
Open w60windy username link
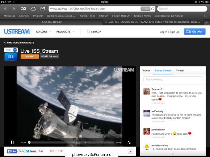(157, 111)
